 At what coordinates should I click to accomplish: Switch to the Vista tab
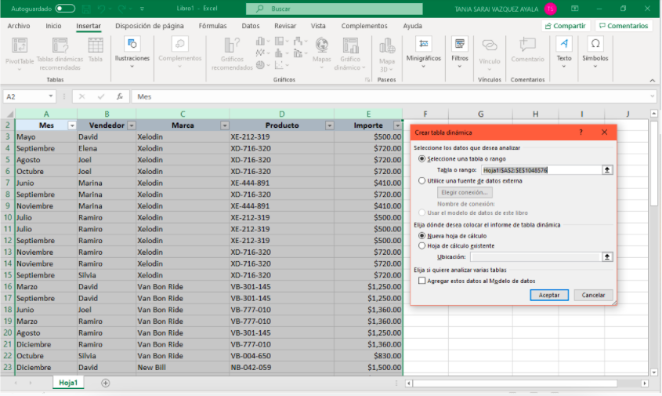point(318,26)
